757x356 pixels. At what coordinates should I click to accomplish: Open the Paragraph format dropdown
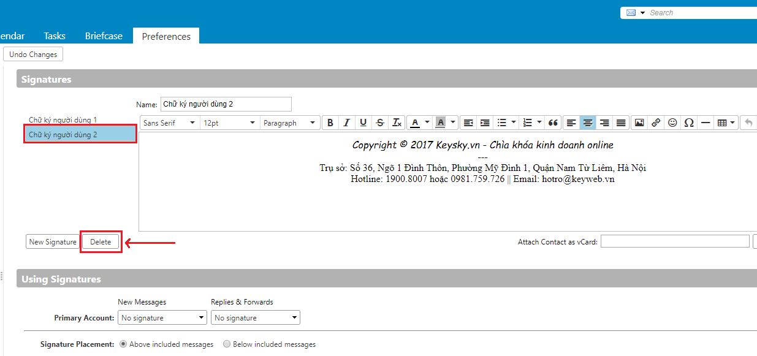290,123
